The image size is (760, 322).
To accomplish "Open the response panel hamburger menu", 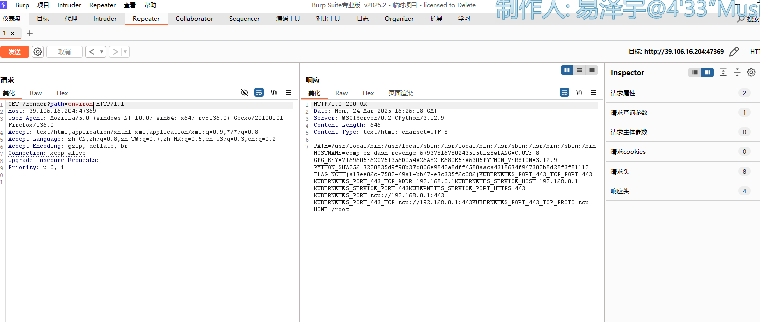I will click(x=593, y=92).
